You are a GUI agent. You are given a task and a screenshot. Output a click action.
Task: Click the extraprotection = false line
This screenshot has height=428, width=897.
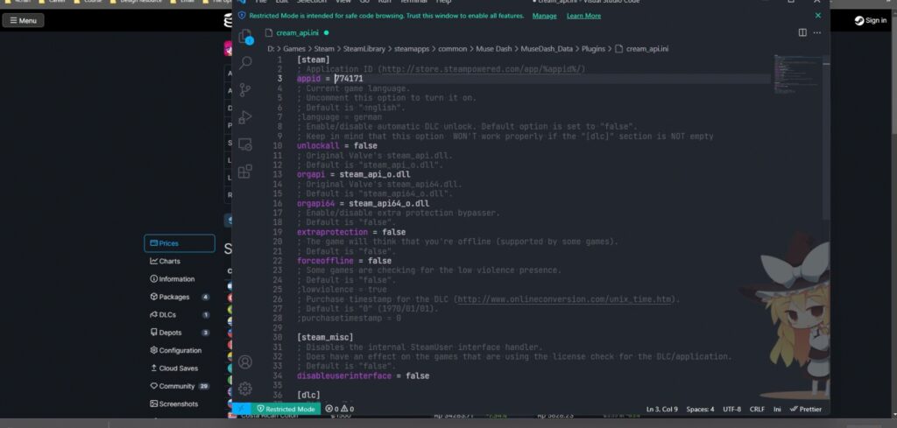pyautogui.click(x=351, y=232)
